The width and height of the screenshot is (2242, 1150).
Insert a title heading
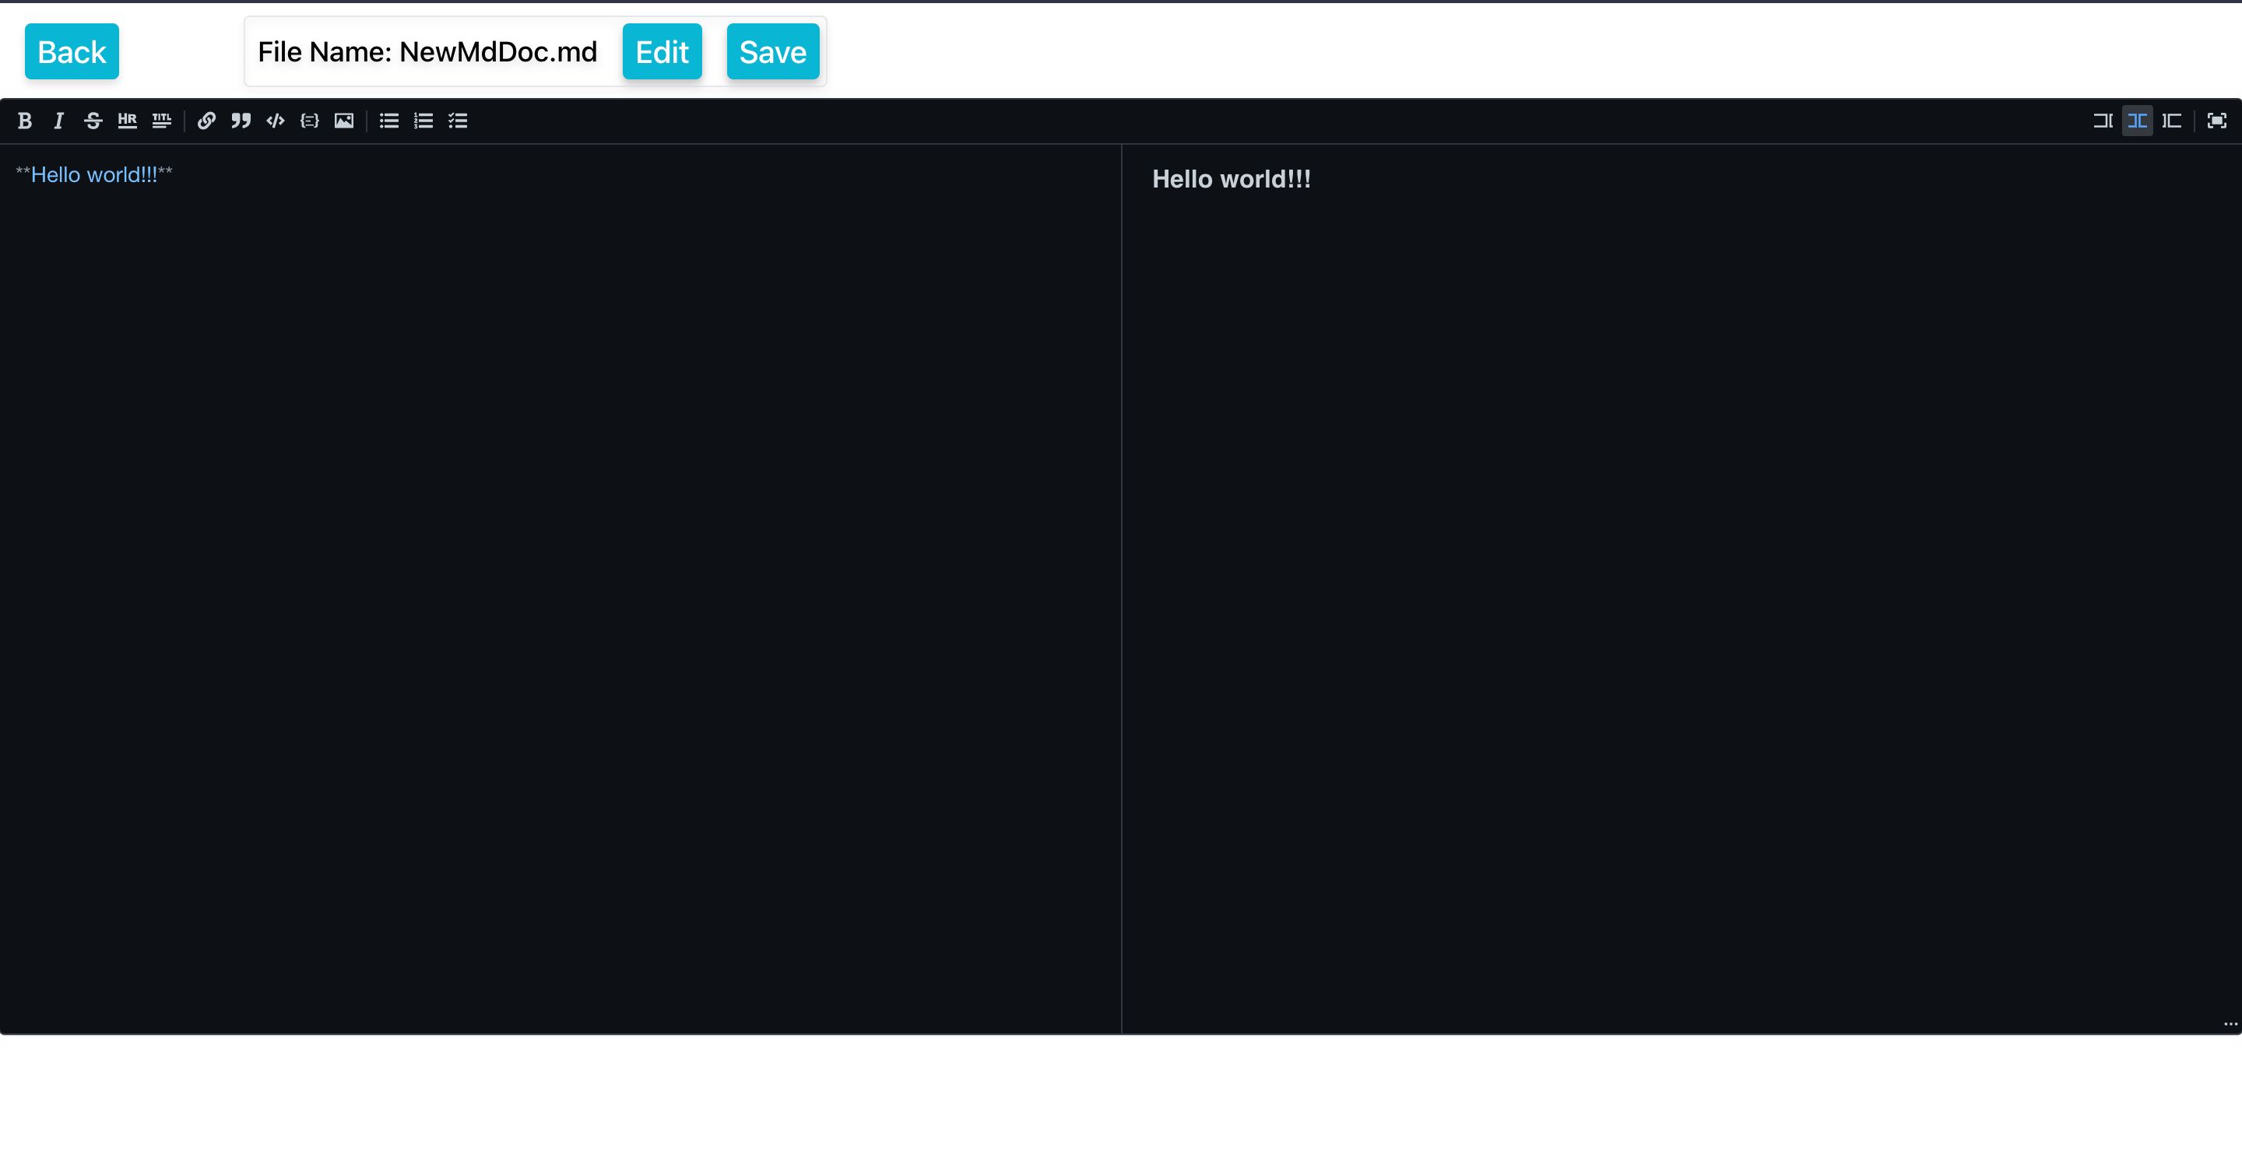(x=162, y=121)
